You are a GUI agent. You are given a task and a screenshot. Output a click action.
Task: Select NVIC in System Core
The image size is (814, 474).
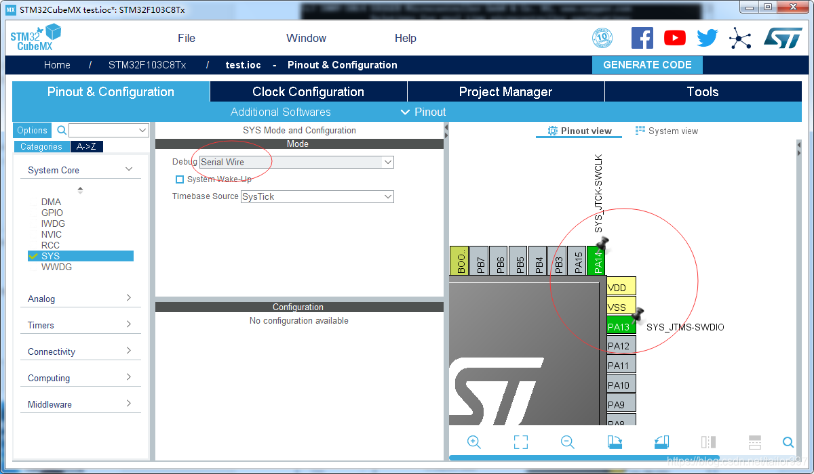52,234
